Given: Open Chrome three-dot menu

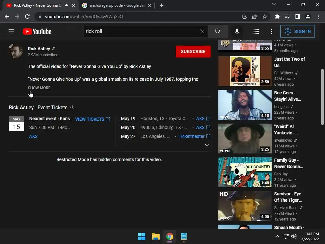Looking at the screenshot, I should (x=318, y=17).
